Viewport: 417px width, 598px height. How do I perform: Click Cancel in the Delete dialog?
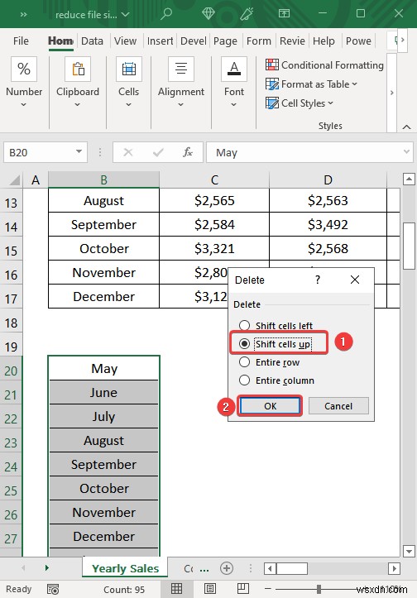pyautogui.click(x=338, y=406)
